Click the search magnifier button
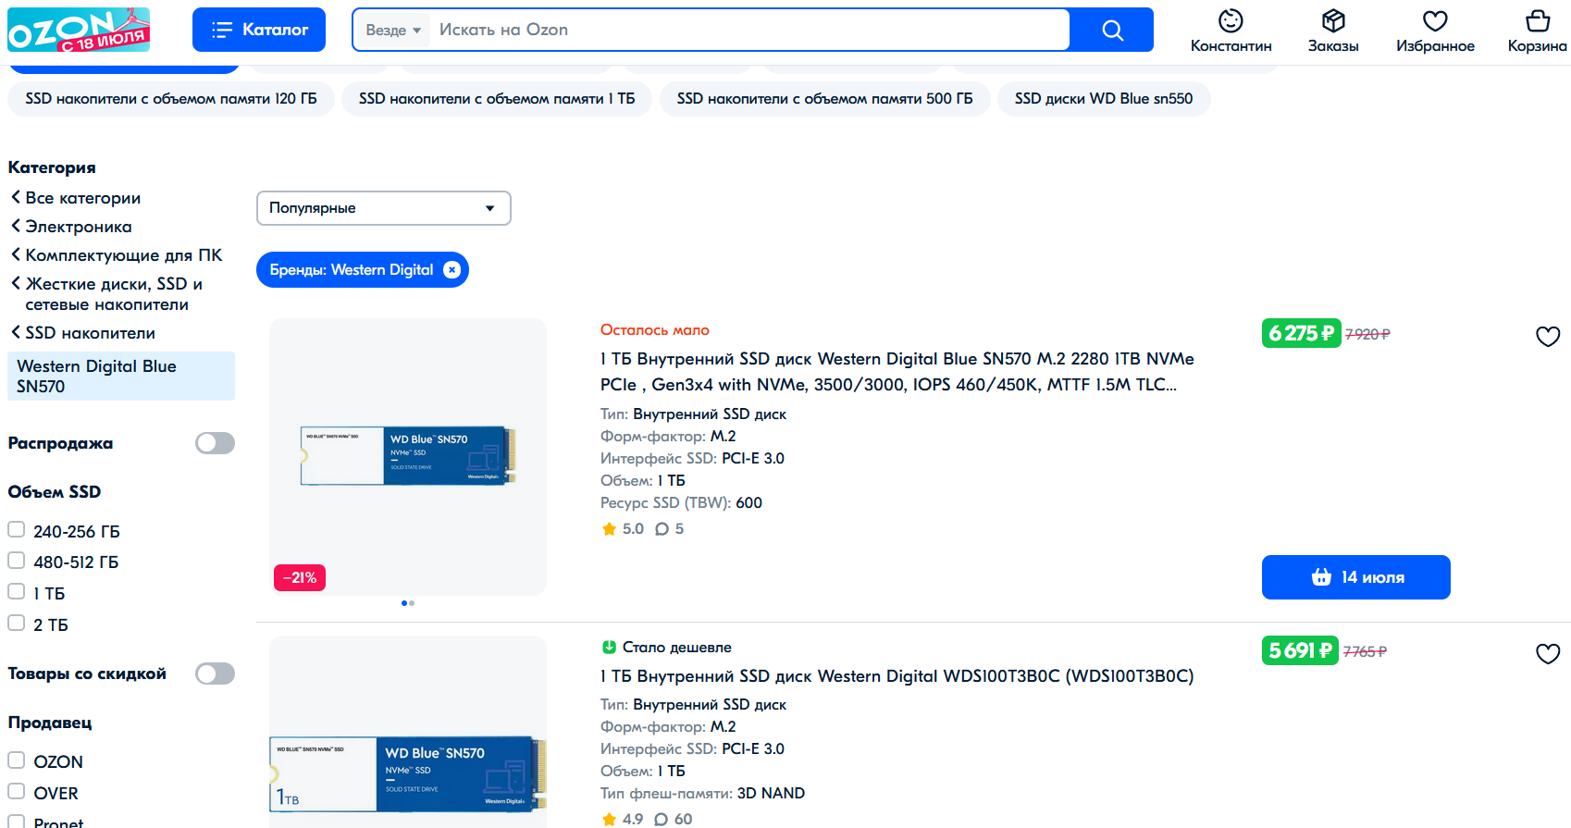 click(x=1112, y=31)
